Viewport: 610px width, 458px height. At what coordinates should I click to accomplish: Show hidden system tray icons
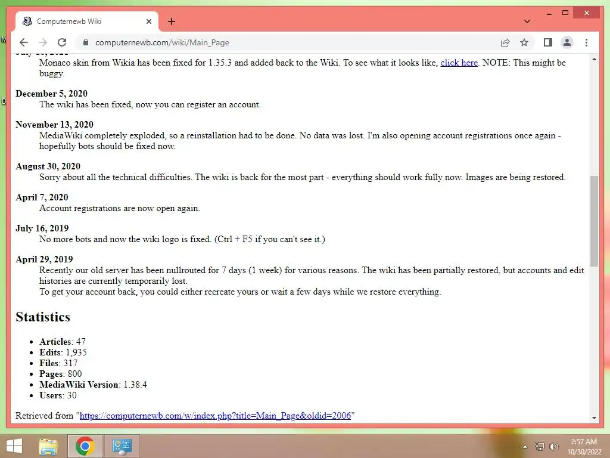525,447
